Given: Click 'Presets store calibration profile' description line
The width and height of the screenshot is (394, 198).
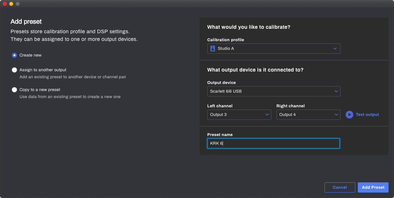Looking at the screenshot, I should 70,32.
